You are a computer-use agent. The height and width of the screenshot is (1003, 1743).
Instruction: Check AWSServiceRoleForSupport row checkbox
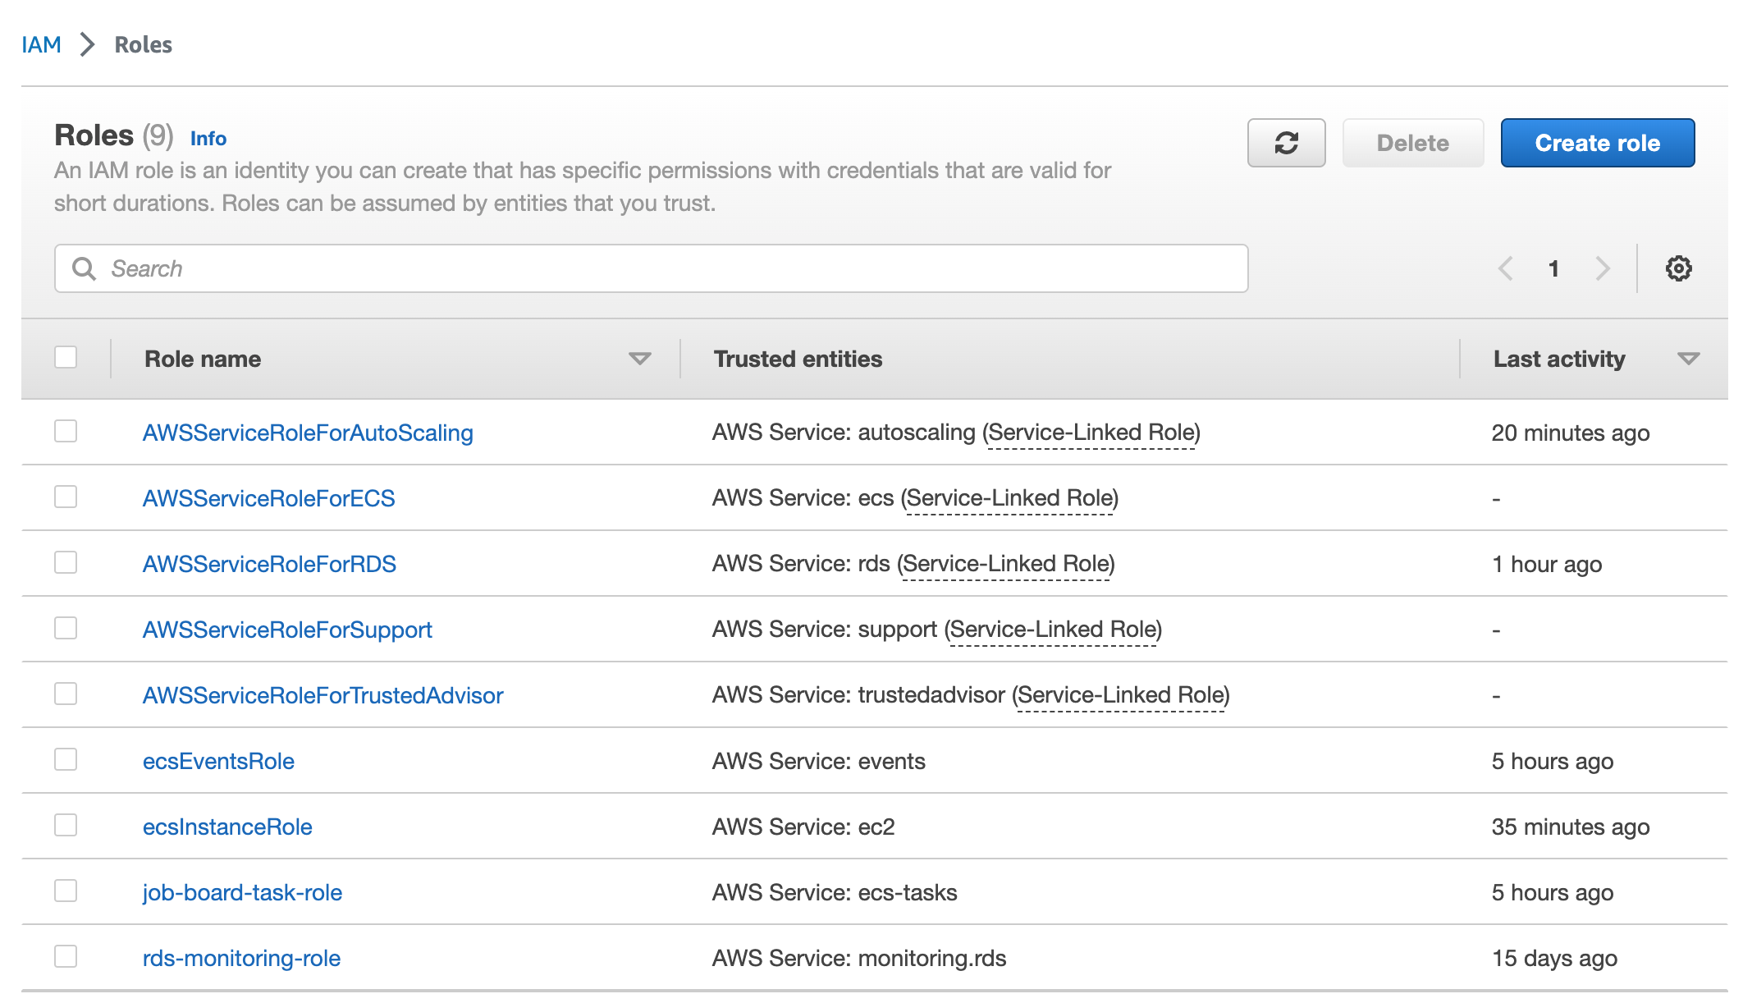[x=66, y=628]
